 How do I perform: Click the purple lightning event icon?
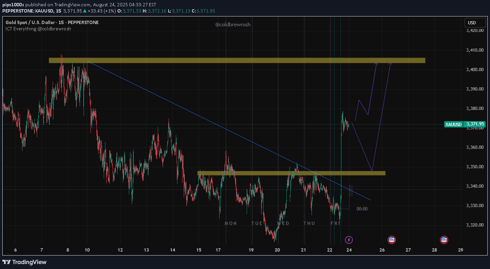tap(349, 240)
